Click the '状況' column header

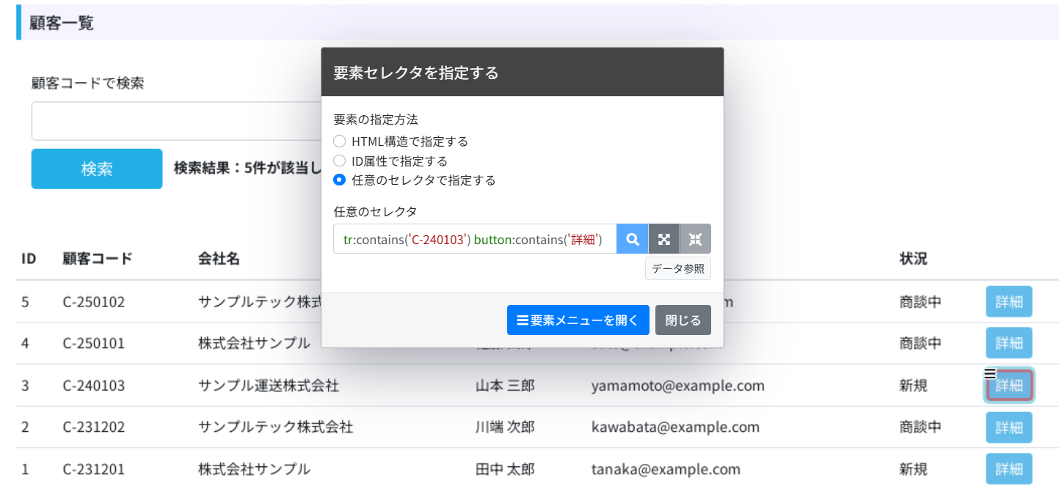(914, 259)
